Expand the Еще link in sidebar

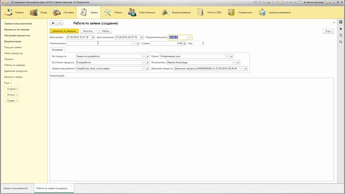[8, 83]
